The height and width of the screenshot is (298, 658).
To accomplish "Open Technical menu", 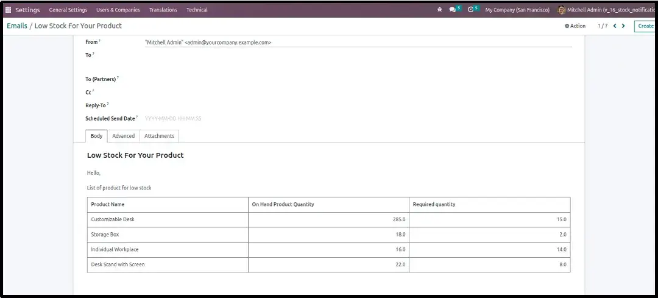I will (x=197, y=10).
